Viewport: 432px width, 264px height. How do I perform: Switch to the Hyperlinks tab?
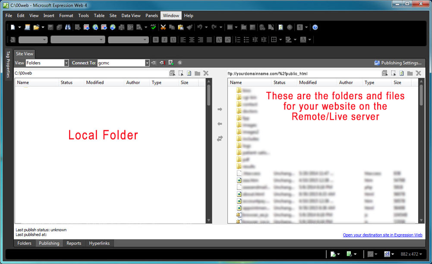pos(99,243)
